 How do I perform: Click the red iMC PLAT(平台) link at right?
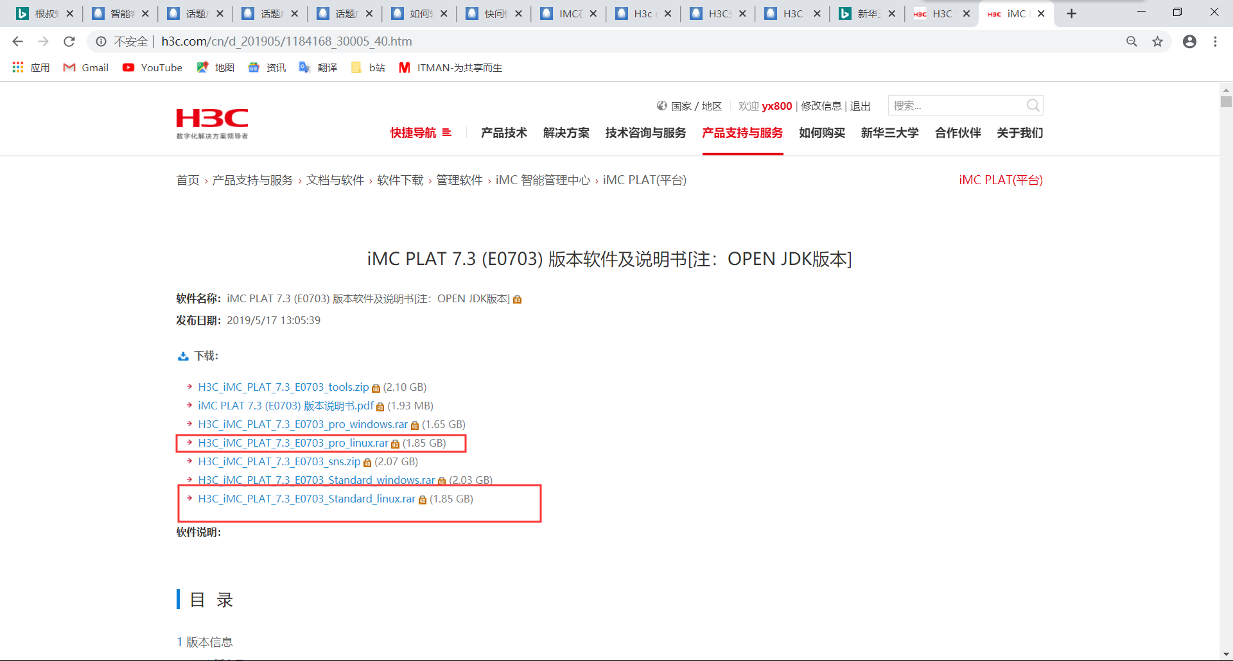(x=1001, y=180)
